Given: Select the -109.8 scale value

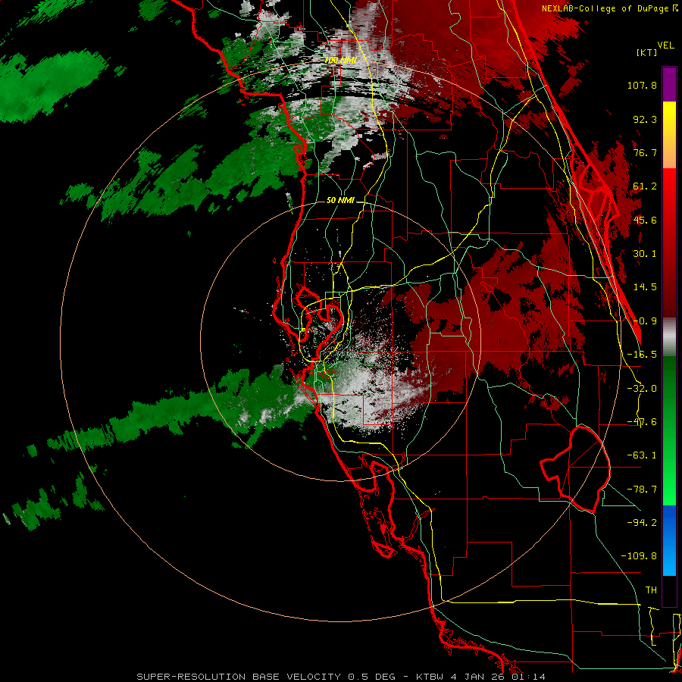Looking at the screenshot, I should 639,556.
